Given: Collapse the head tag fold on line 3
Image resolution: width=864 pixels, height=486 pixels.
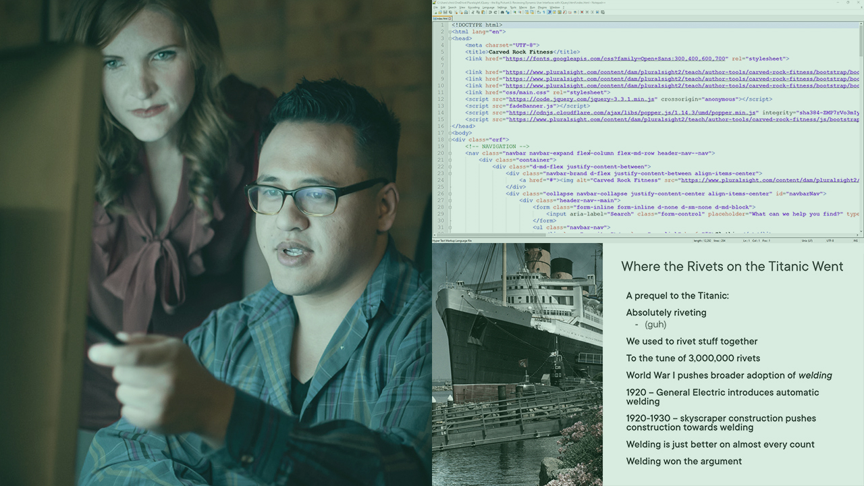Looking at the screenshot, I should [450, 38].
